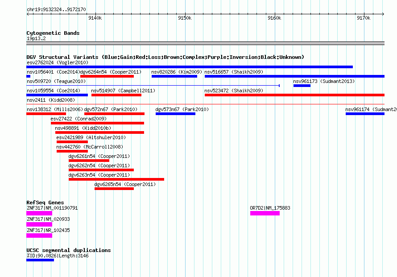Viewport: 397px width, 277px height.
Task: Open nsv138312 (Mills2006) variant
Action: 55,109
